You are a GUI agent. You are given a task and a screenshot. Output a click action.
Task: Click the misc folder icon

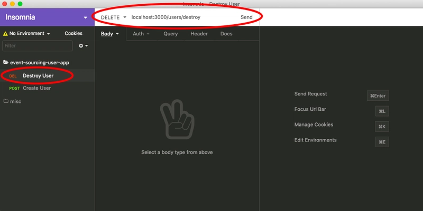pos(6,101)
